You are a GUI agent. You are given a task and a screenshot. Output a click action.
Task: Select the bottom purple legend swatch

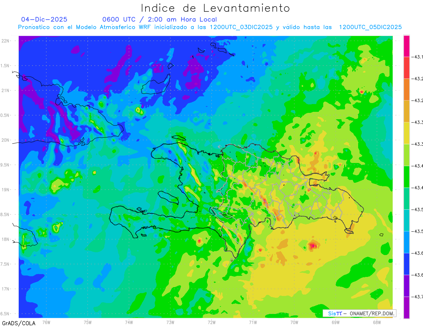(x=406, y=308)
